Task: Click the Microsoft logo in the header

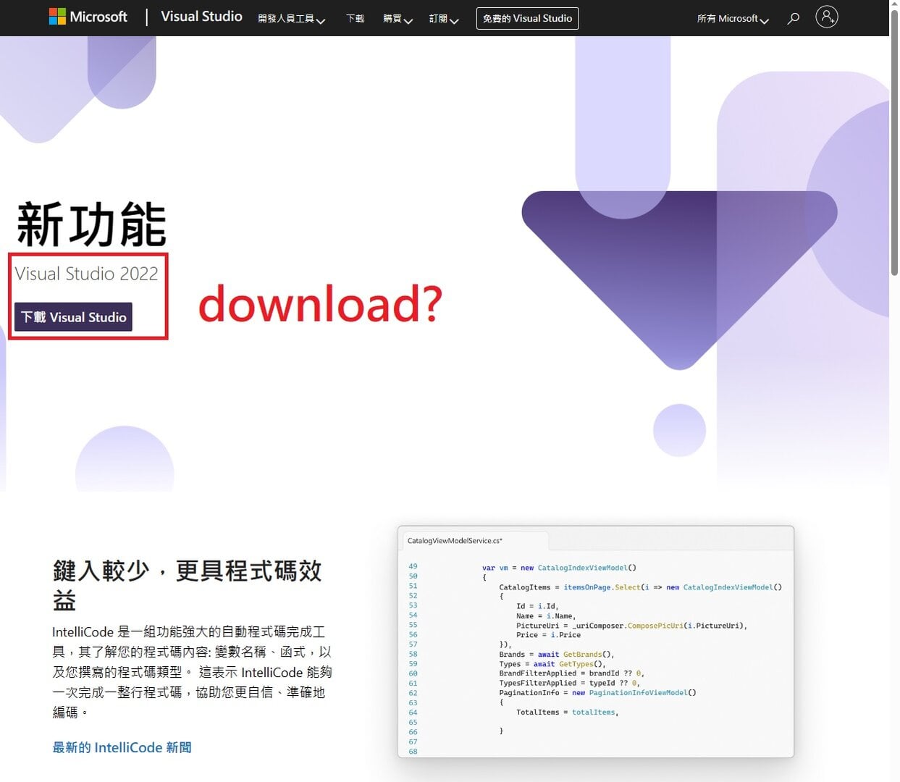Action: (88, 17)
